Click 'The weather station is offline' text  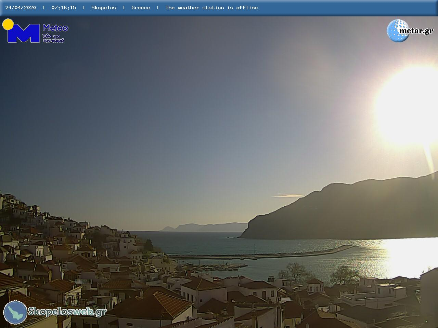211,8
